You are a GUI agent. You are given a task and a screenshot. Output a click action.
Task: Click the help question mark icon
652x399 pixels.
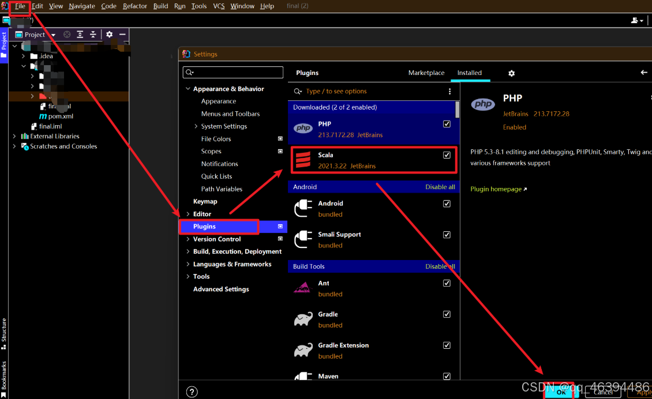point(192,392)
